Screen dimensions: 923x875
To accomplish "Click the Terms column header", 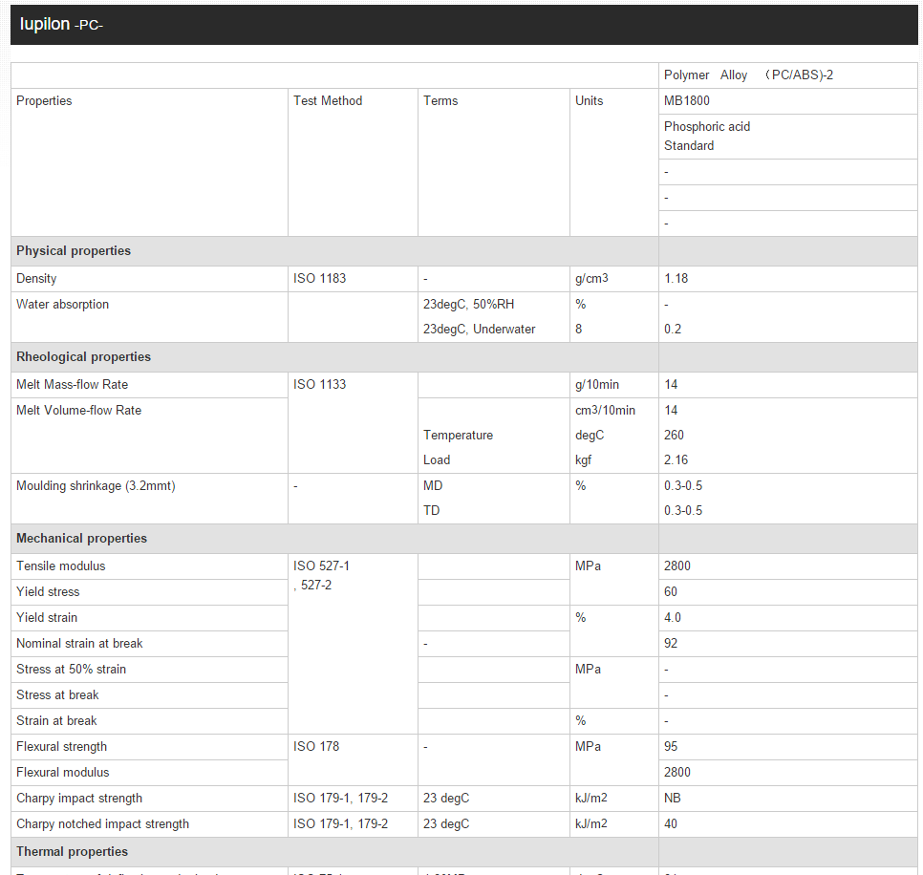I will coord(440,100).
